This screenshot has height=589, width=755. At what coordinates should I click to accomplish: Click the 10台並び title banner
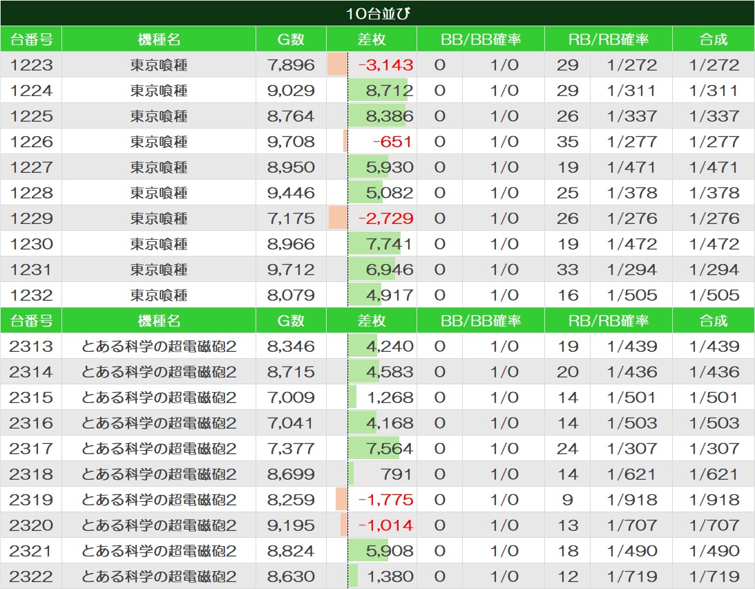click(x=377, y=13)
